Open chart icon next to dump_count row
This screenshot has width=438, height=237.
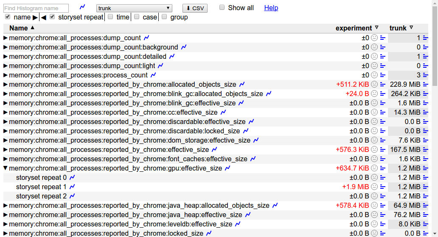click(x=146, y=38)
